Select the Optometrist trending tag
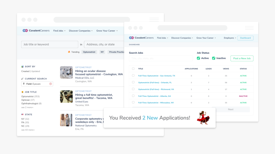The image size is (275, 154). coord(89,52)
